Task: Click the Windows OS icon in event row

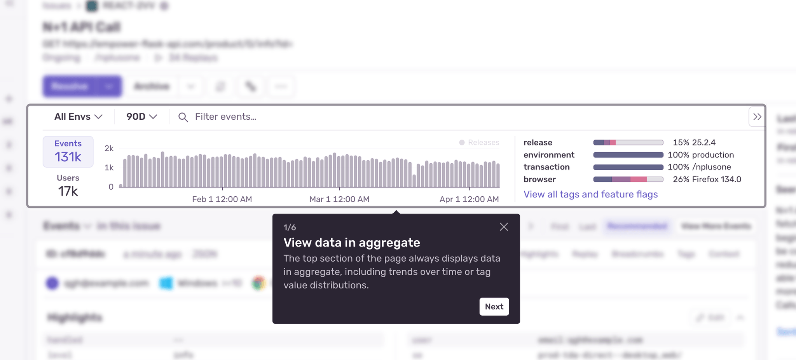Action: (166, 283)
